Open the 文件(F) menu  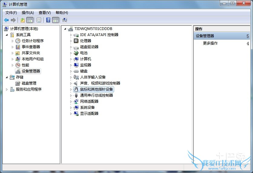coord(11,13)
